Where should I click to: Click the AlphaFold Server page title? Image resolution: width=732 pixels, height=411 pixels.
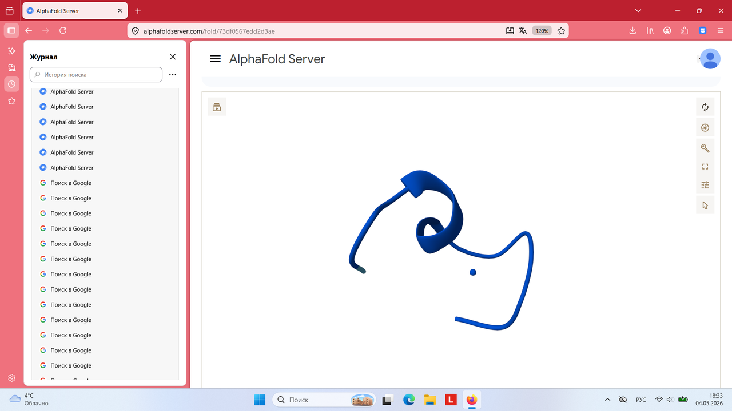277,59
